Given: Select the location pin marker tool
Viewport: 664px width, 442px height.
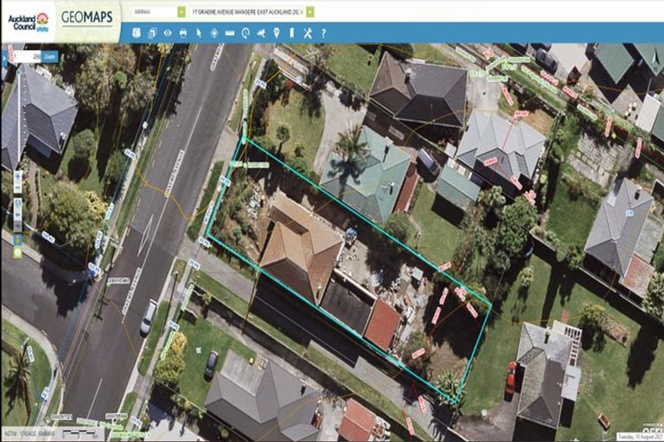Looking at the screenshot, I should tap(277, 33).
